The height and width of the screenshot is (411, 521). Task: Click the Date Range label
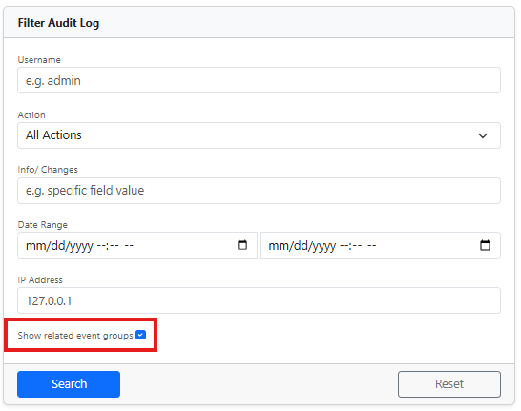(43, 225)
